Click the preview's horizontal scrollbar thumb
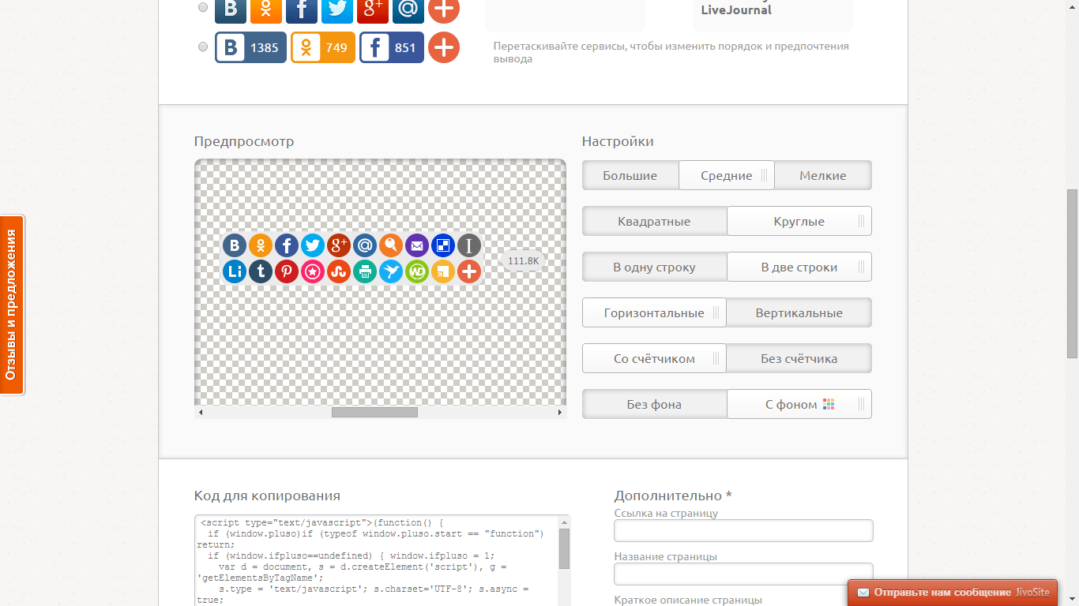This screenshot has height=606, width=1079. 374,413
